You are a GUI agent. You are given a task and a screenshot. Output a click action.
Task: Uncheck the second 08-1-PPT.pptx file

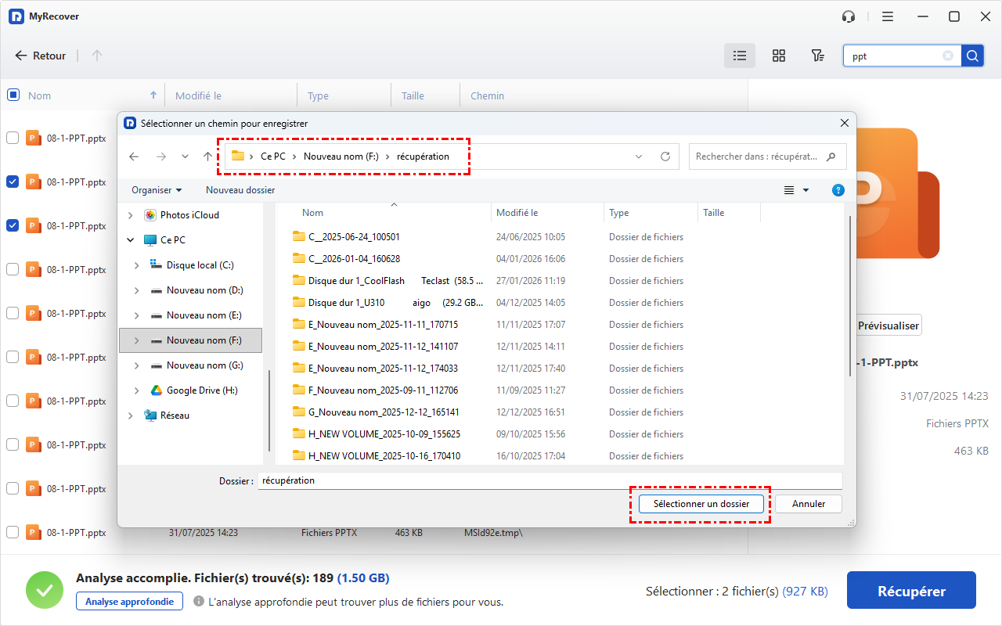(x=13, y=182)
